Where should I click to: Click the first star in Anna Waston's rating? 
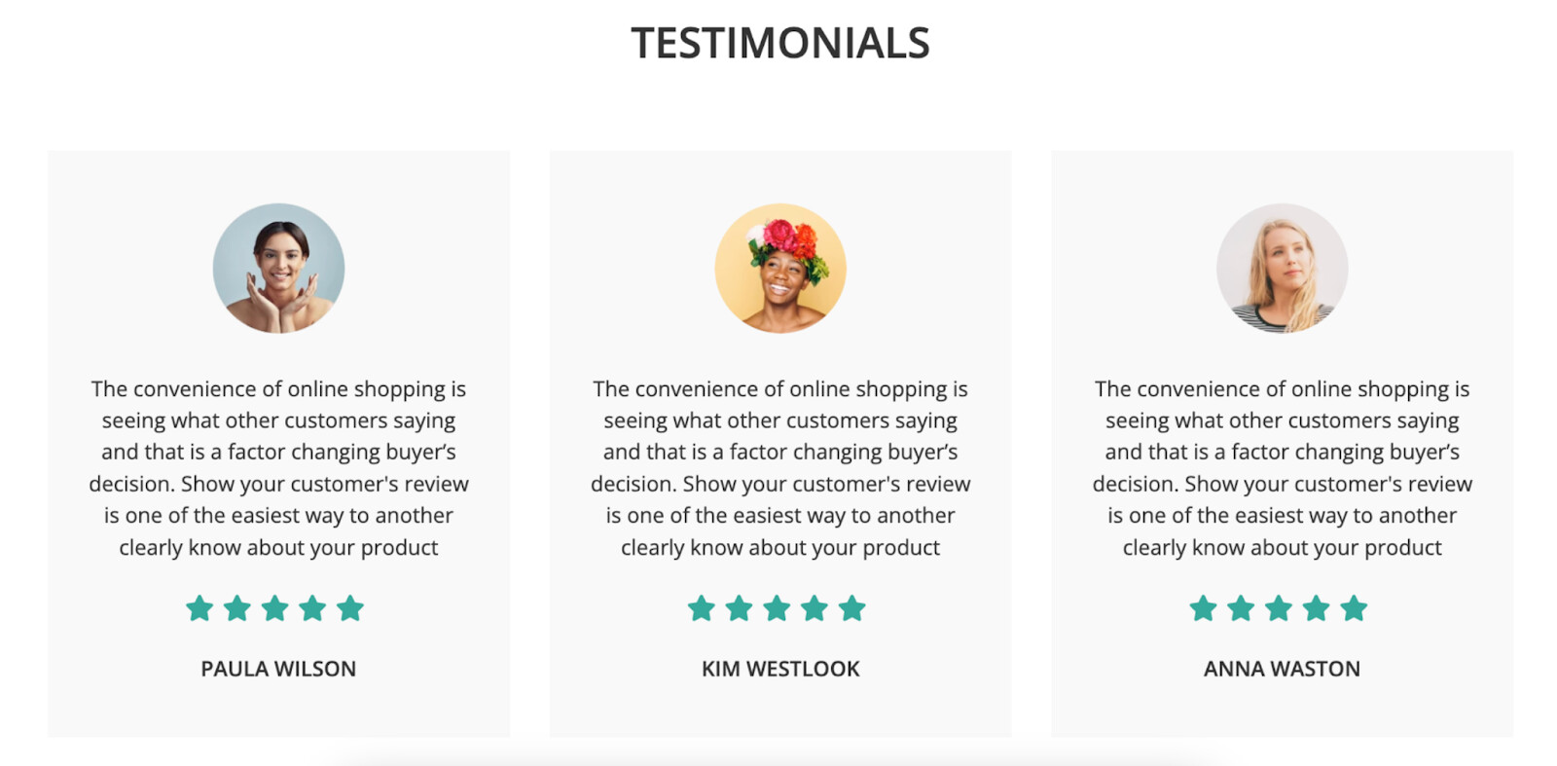coord(1204,609)
